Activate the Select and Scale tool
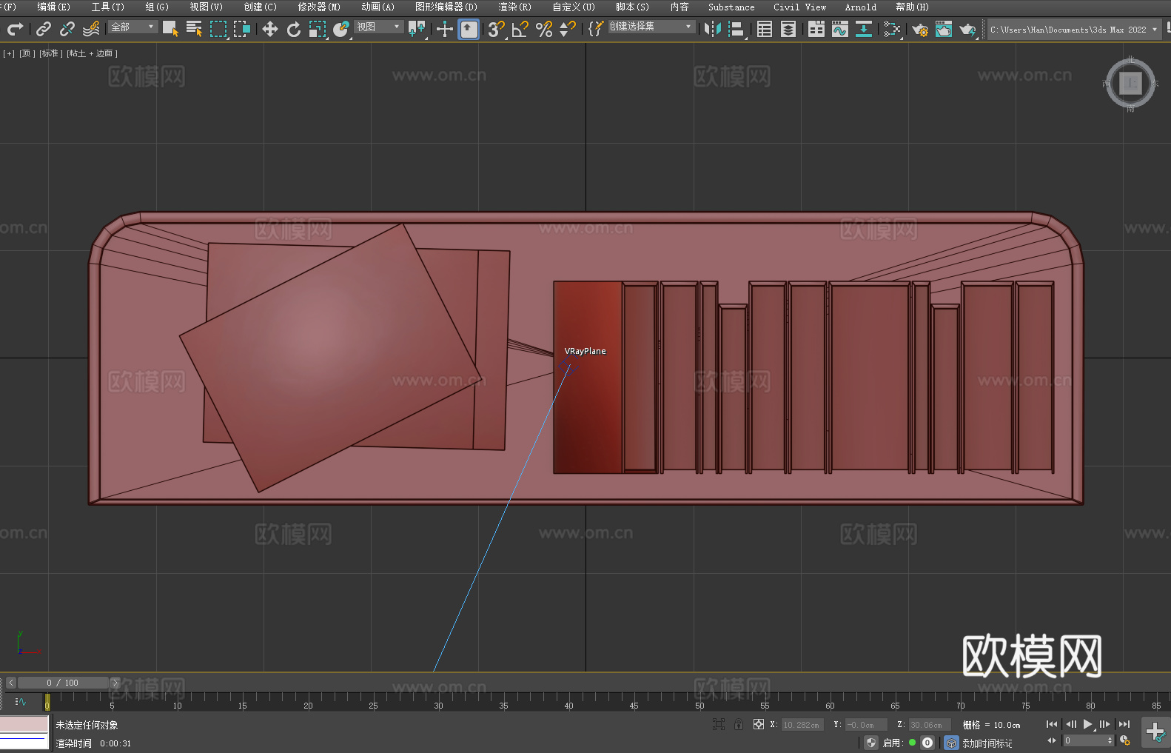 [318, 29]
